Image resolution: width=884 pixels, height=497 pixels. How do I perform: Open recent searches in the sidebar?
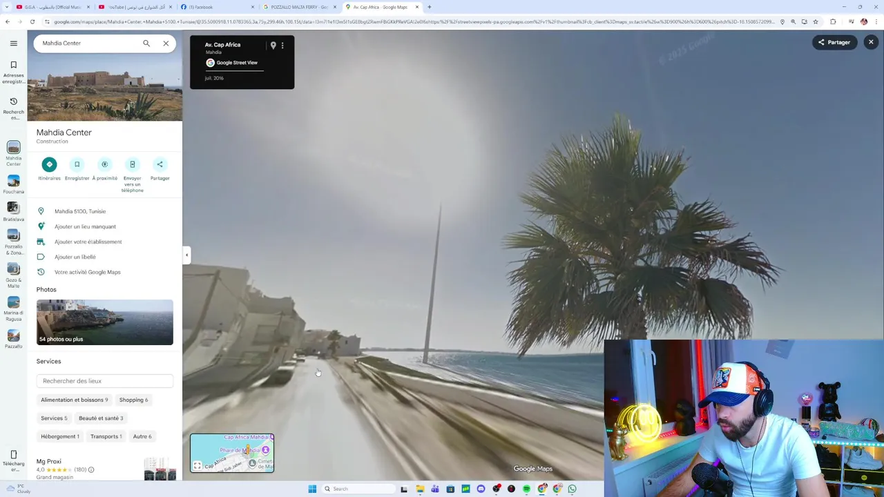click(13, 108)
